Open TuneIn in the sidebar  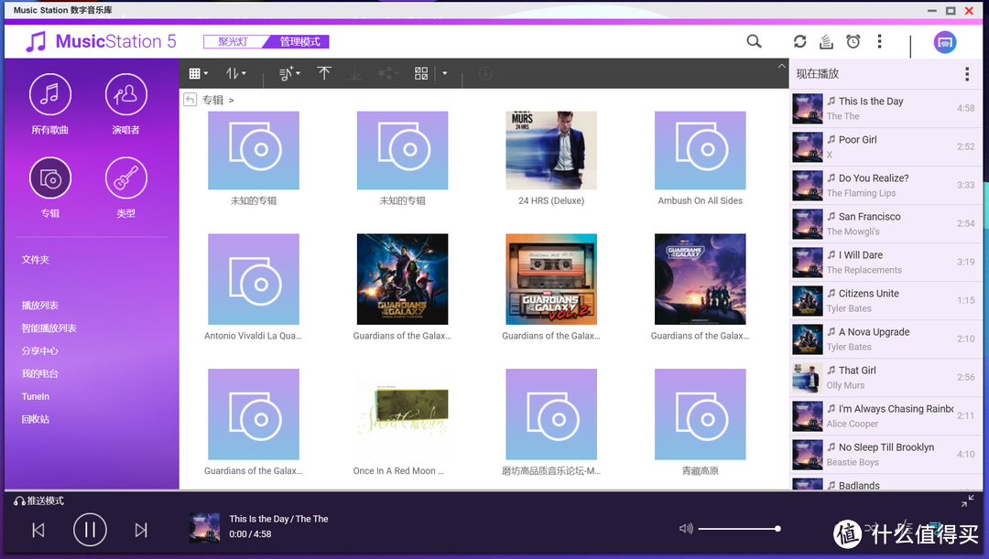36,397
